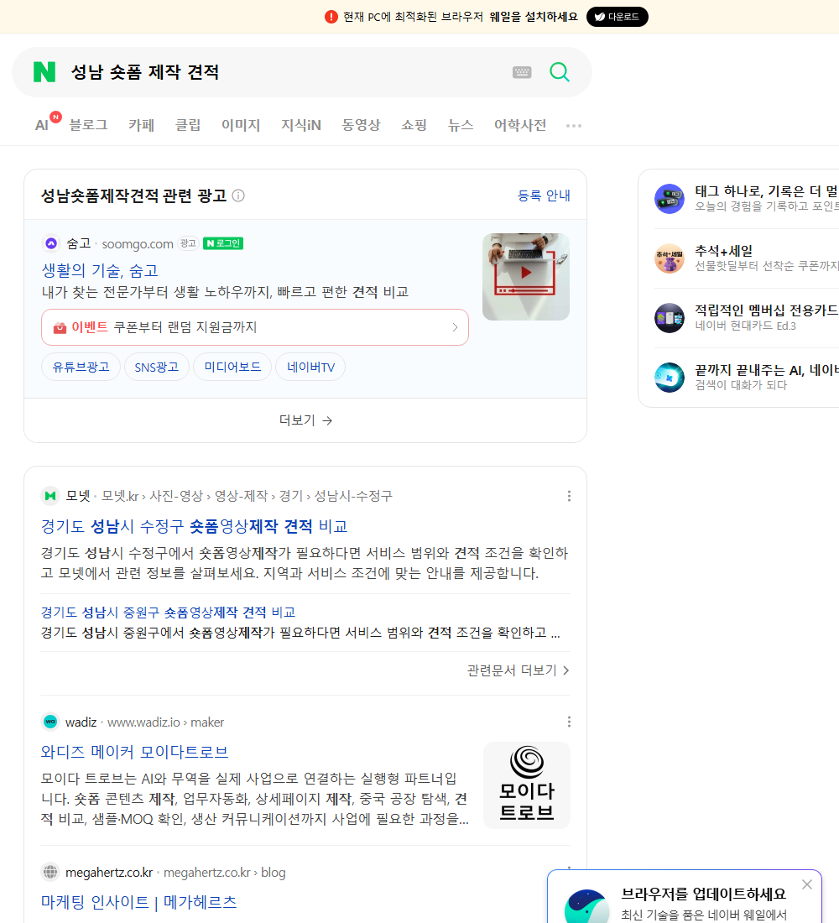Click the red gift icon in 이벤트 banner

click(60, 327)
